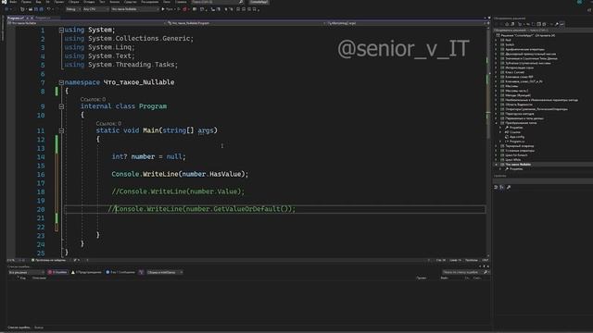Select 'Перегрузка методов' project in Solution Explorer

(x=519, y=114)
